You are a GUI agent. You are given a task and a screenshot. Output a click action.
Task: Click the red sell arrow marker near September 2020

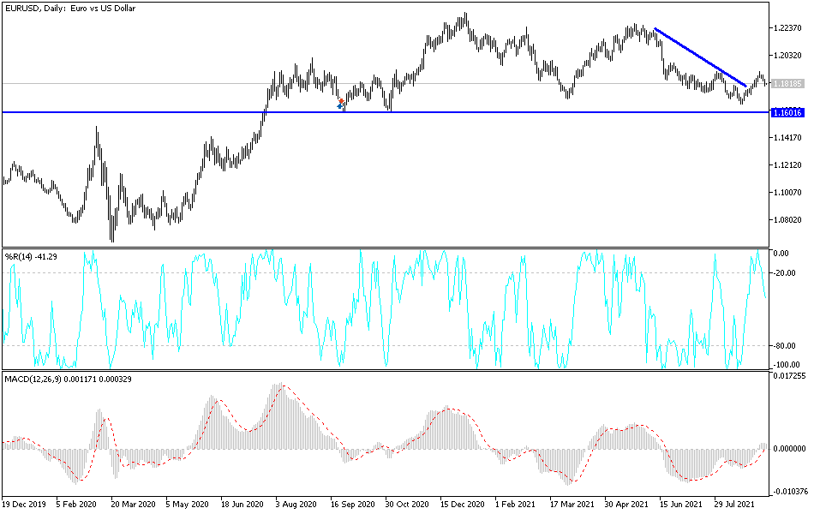pyautogui.click(x=341, y=100)
